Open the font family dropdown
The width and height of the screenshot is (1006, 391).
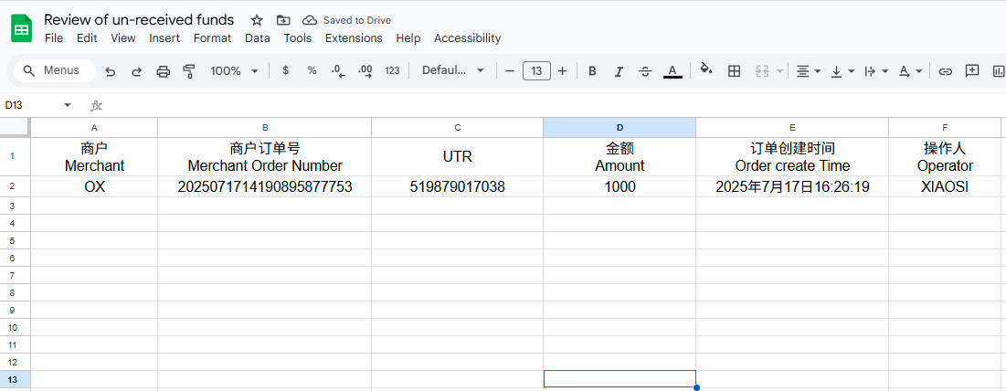click(452, 71)
